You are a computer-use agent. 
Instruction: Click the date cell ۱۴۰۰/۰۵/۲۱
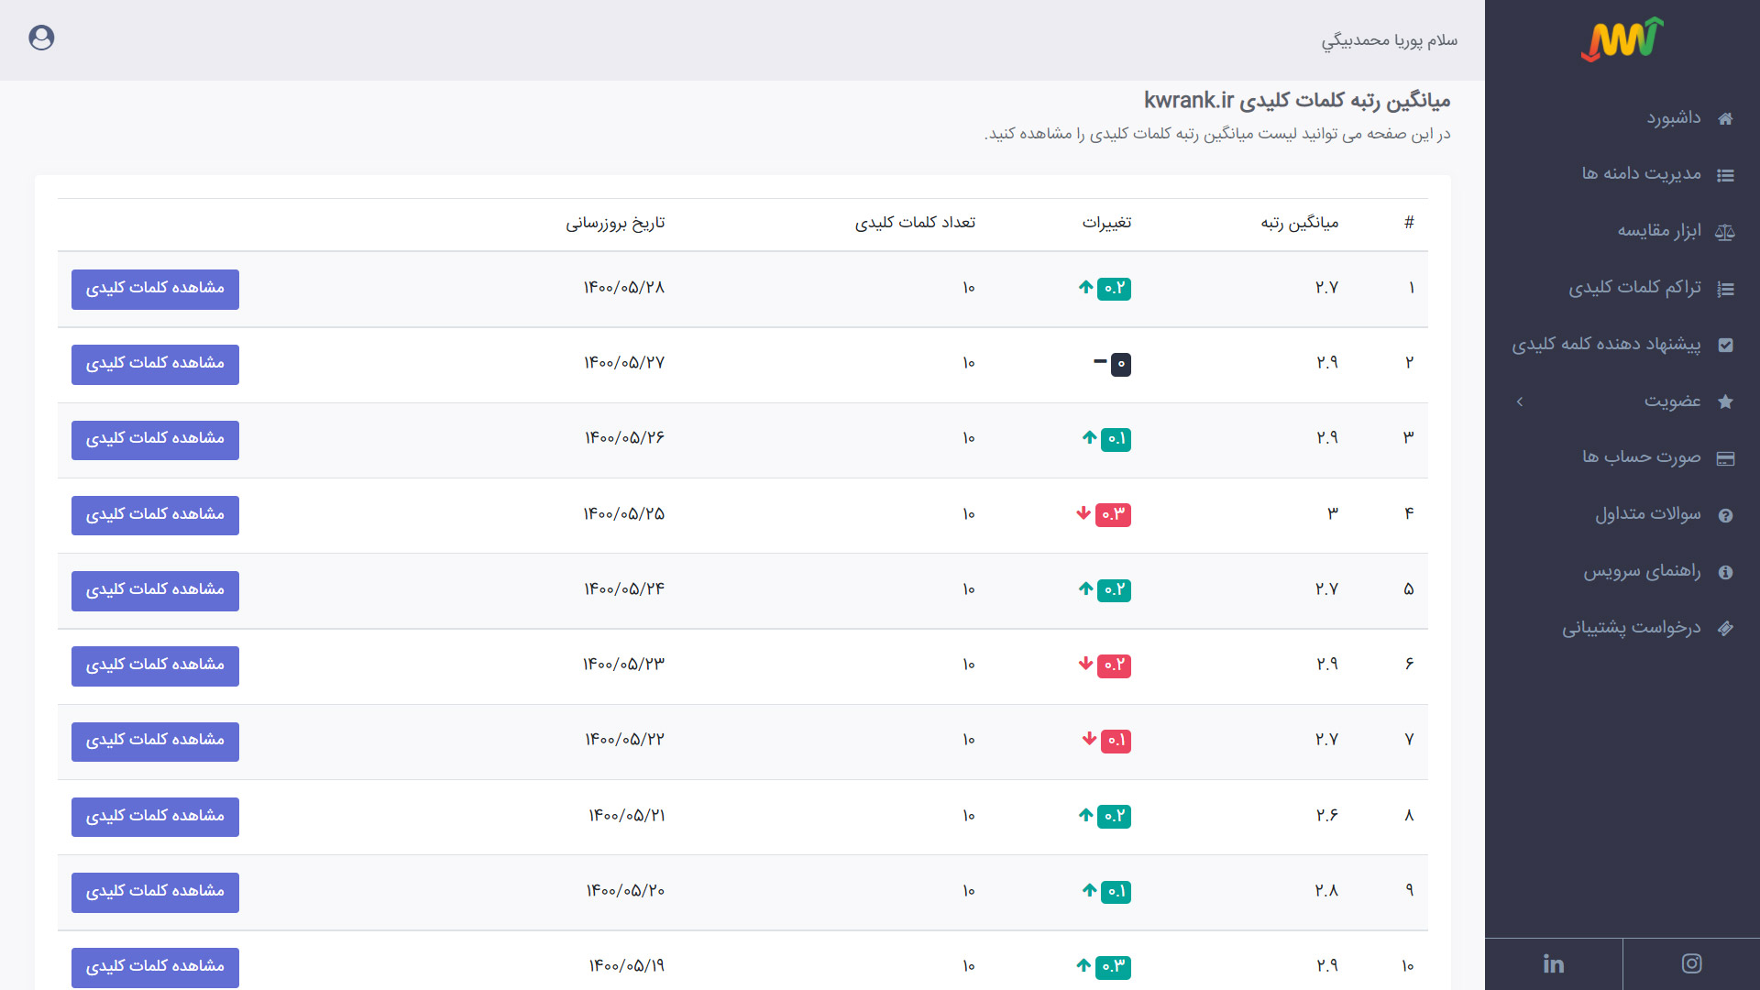tap(627, 816)
